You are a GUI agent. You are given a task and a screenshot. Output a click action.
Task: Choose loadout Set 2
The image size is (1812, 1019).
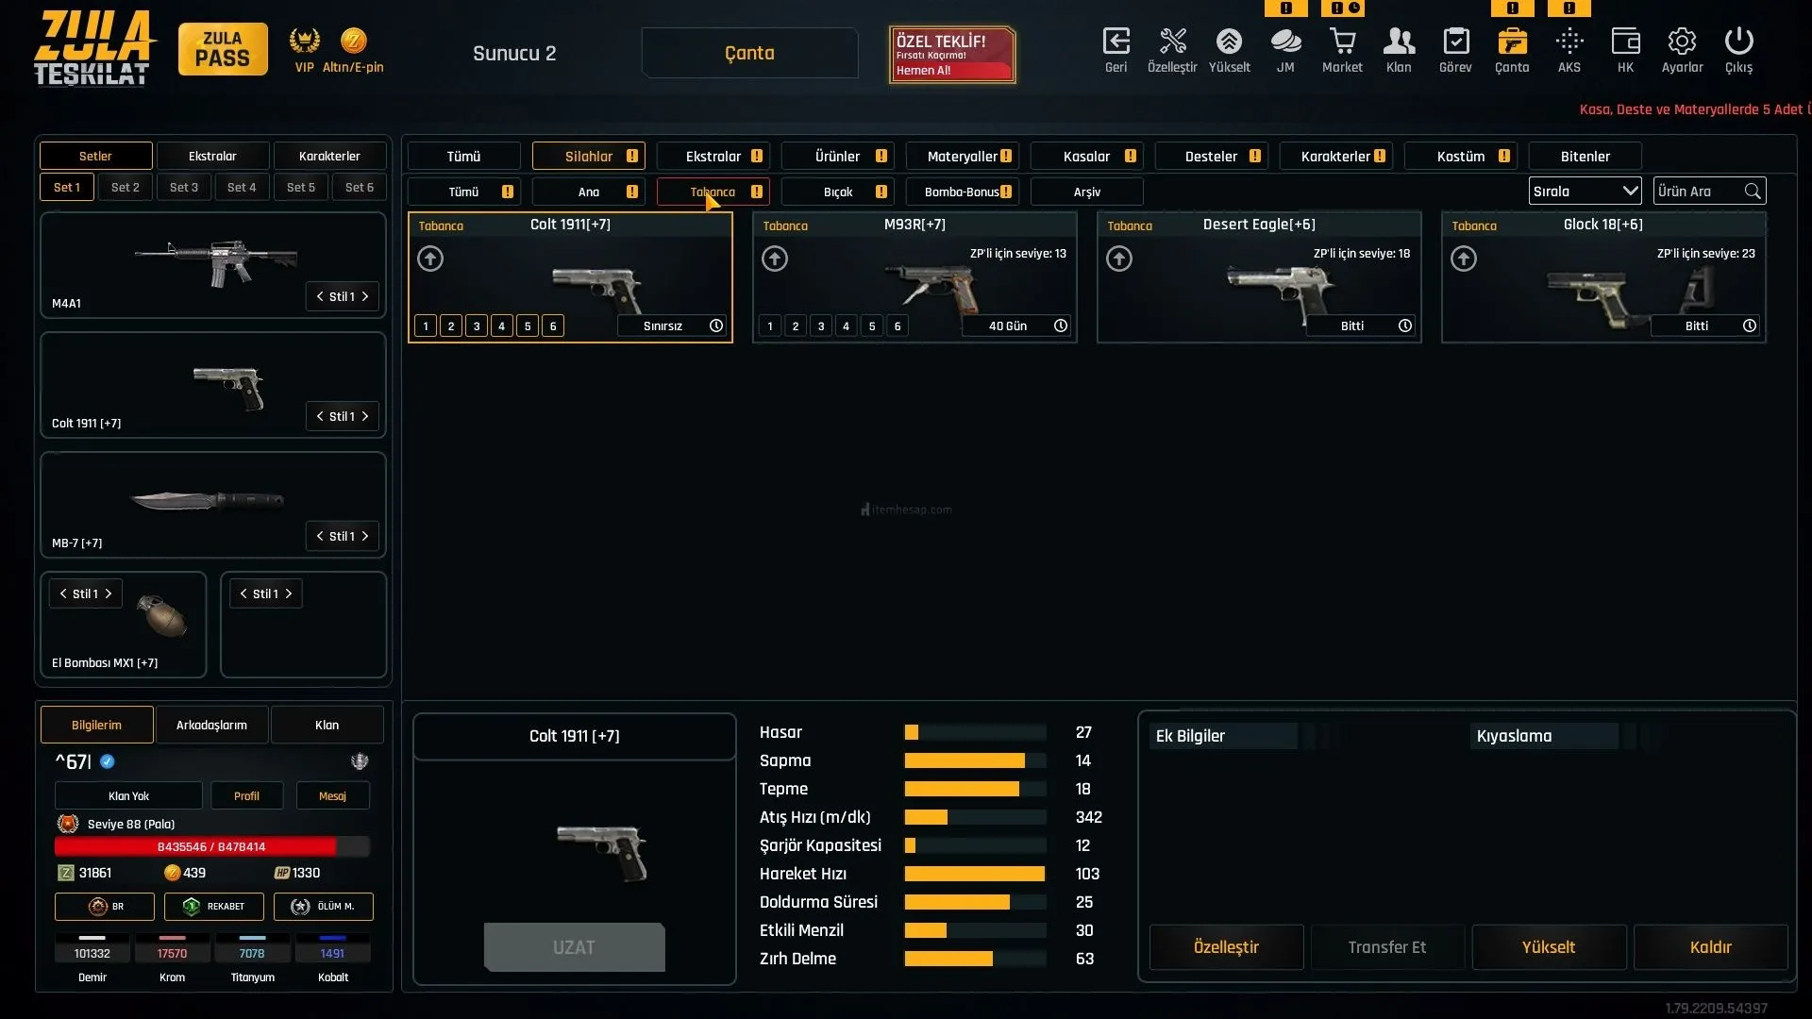(x=126, y=188)
